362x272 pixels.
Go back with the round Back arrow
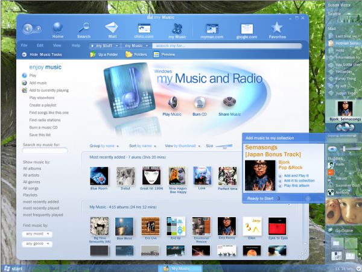tap(28, 29)
